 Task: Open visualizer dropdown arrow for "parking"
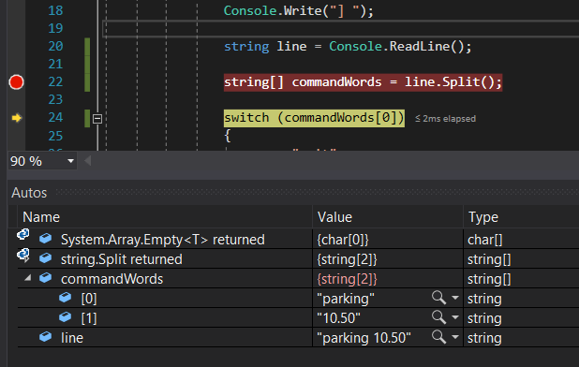pos(455,298)
